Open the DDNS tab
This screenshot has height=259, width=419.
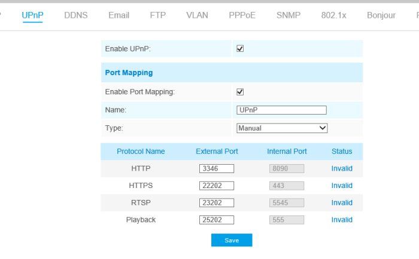(76, 15)
